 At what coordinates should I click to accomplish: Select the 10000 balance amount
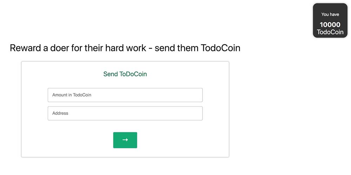click(x=330, y=25)
